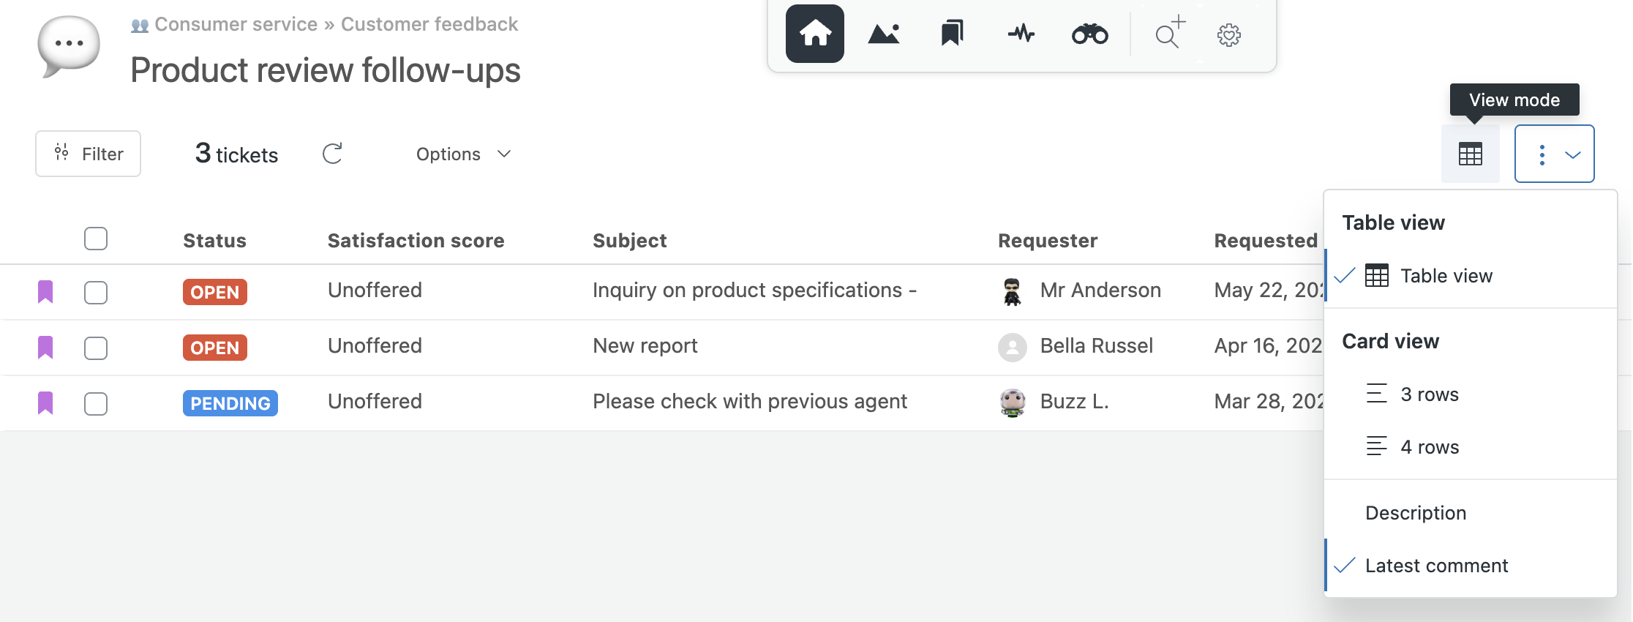Open the activity pulse icon
Screen dimensions: 1633x622
(x=1021, y=34)
